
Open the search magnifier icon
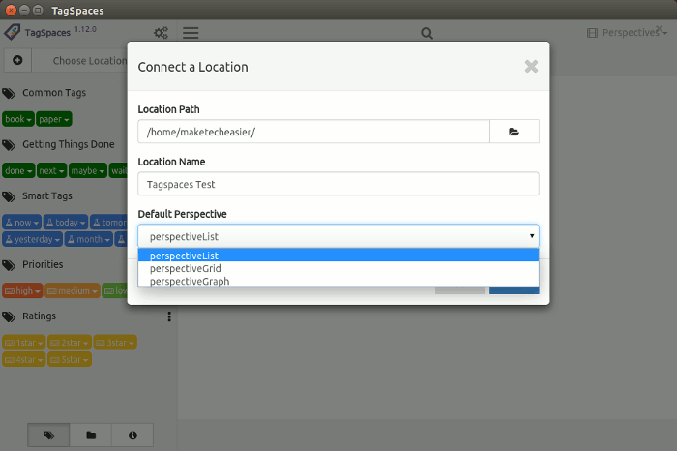[x=427, y=33]
